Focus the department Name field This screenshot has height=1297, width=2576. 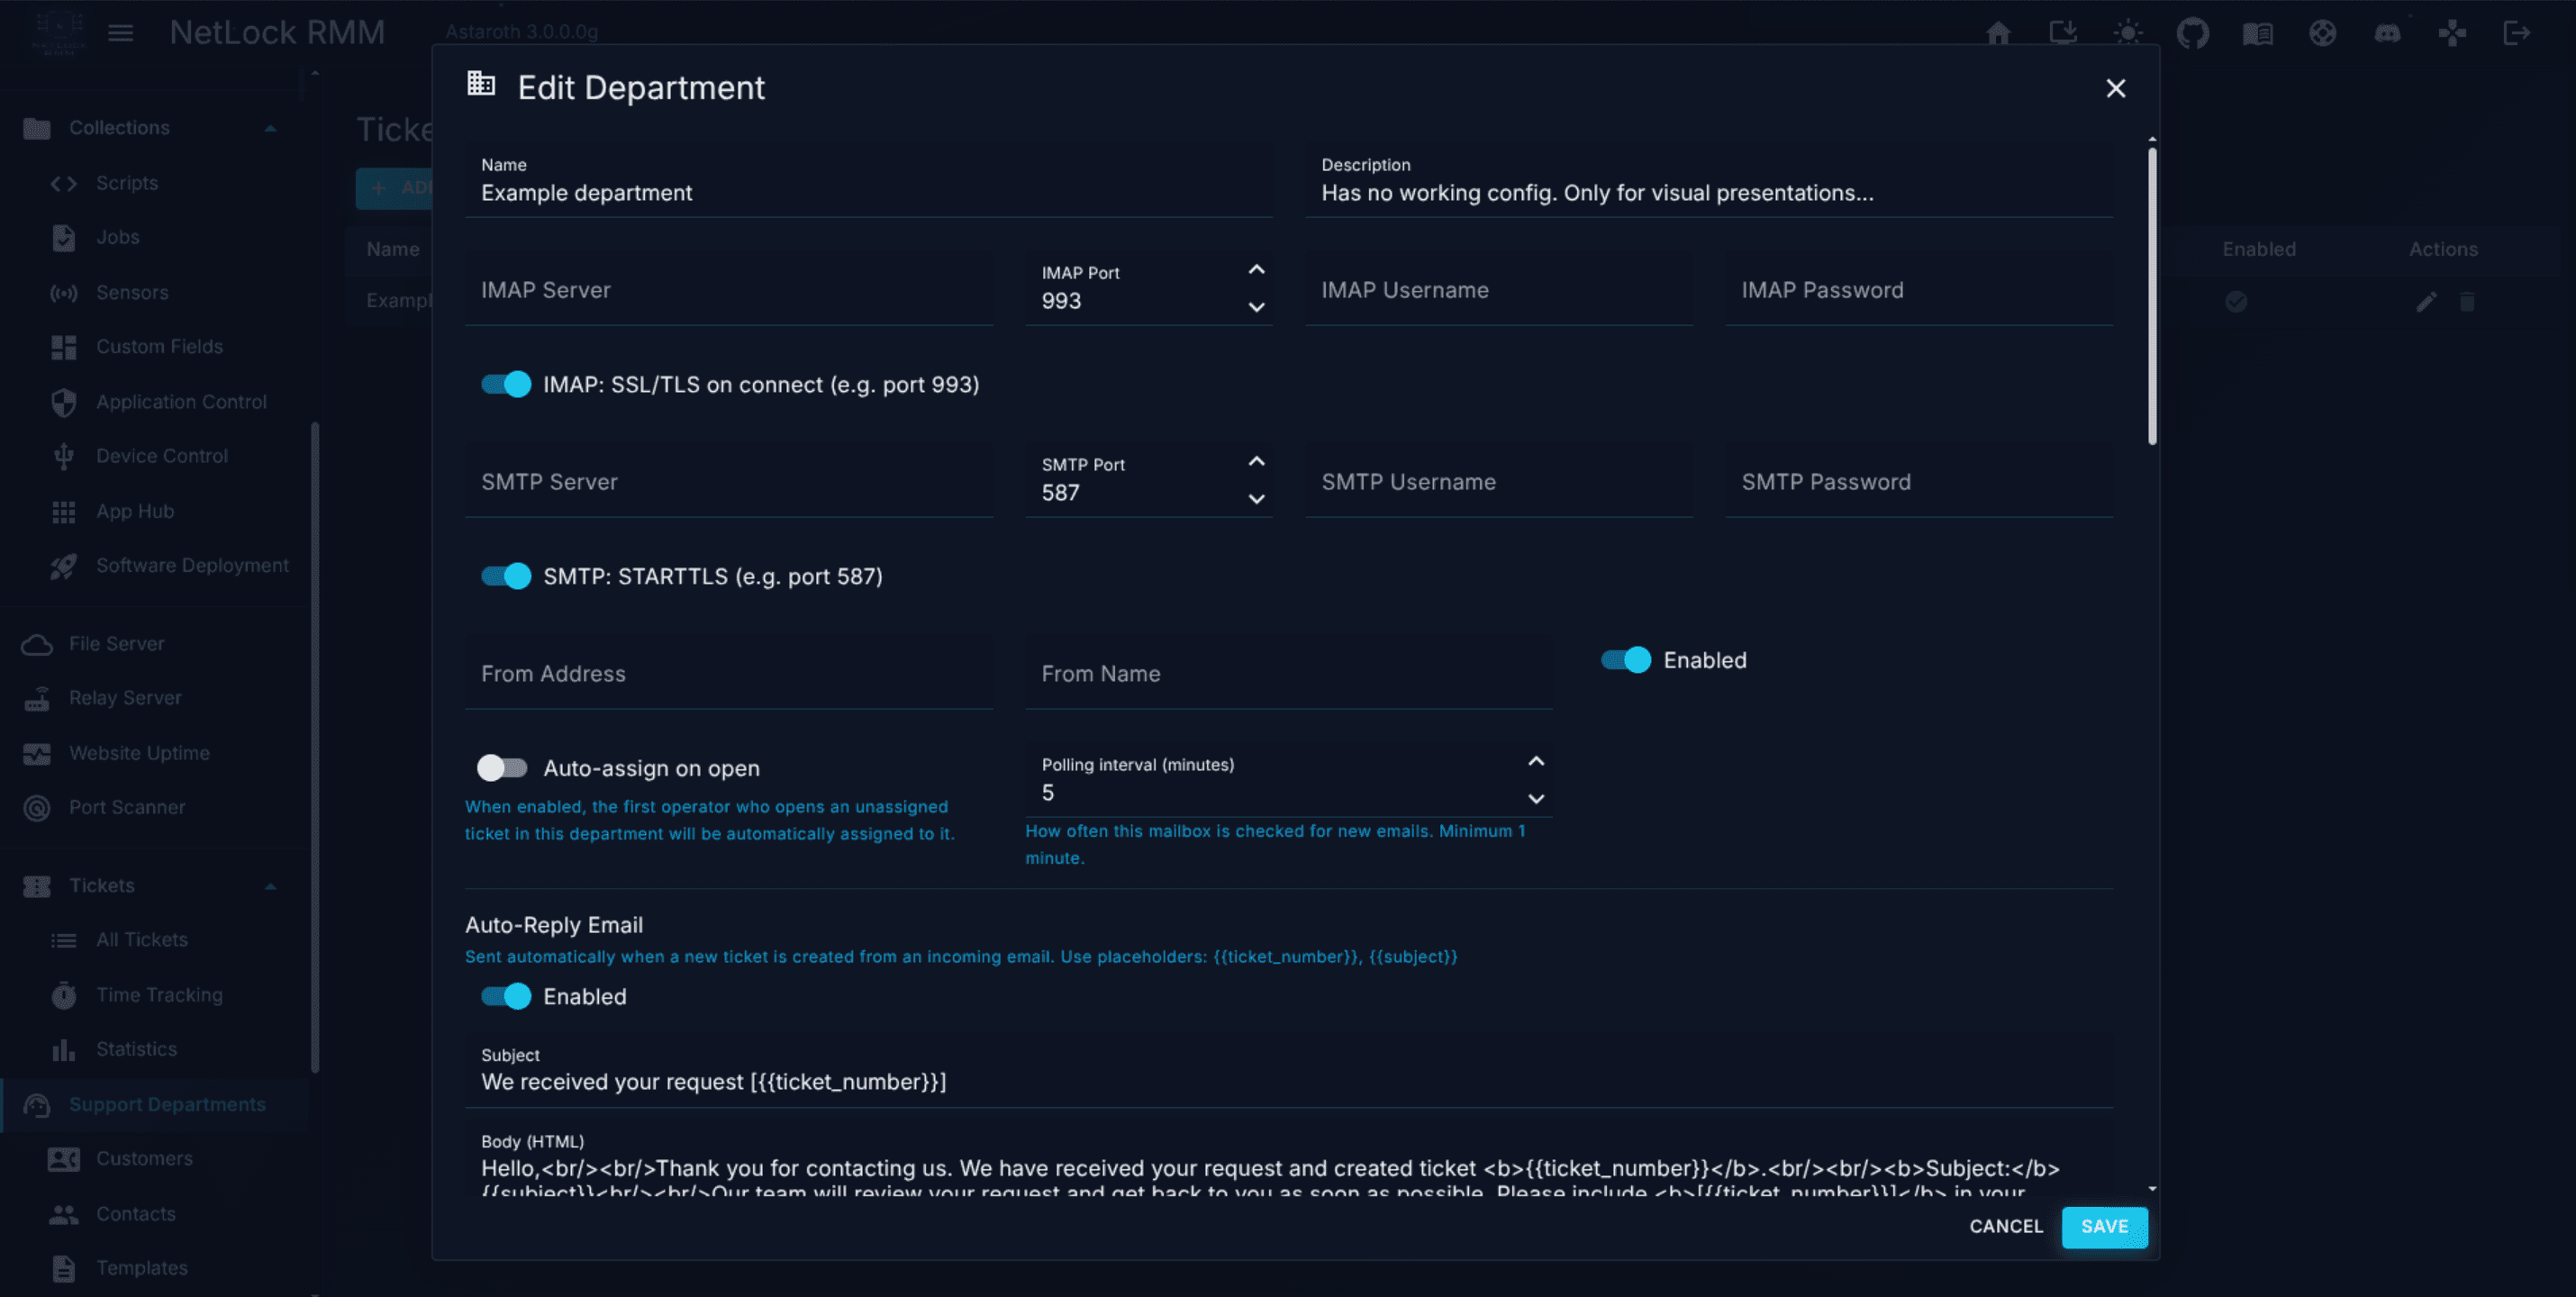click(x=868, y=181)
